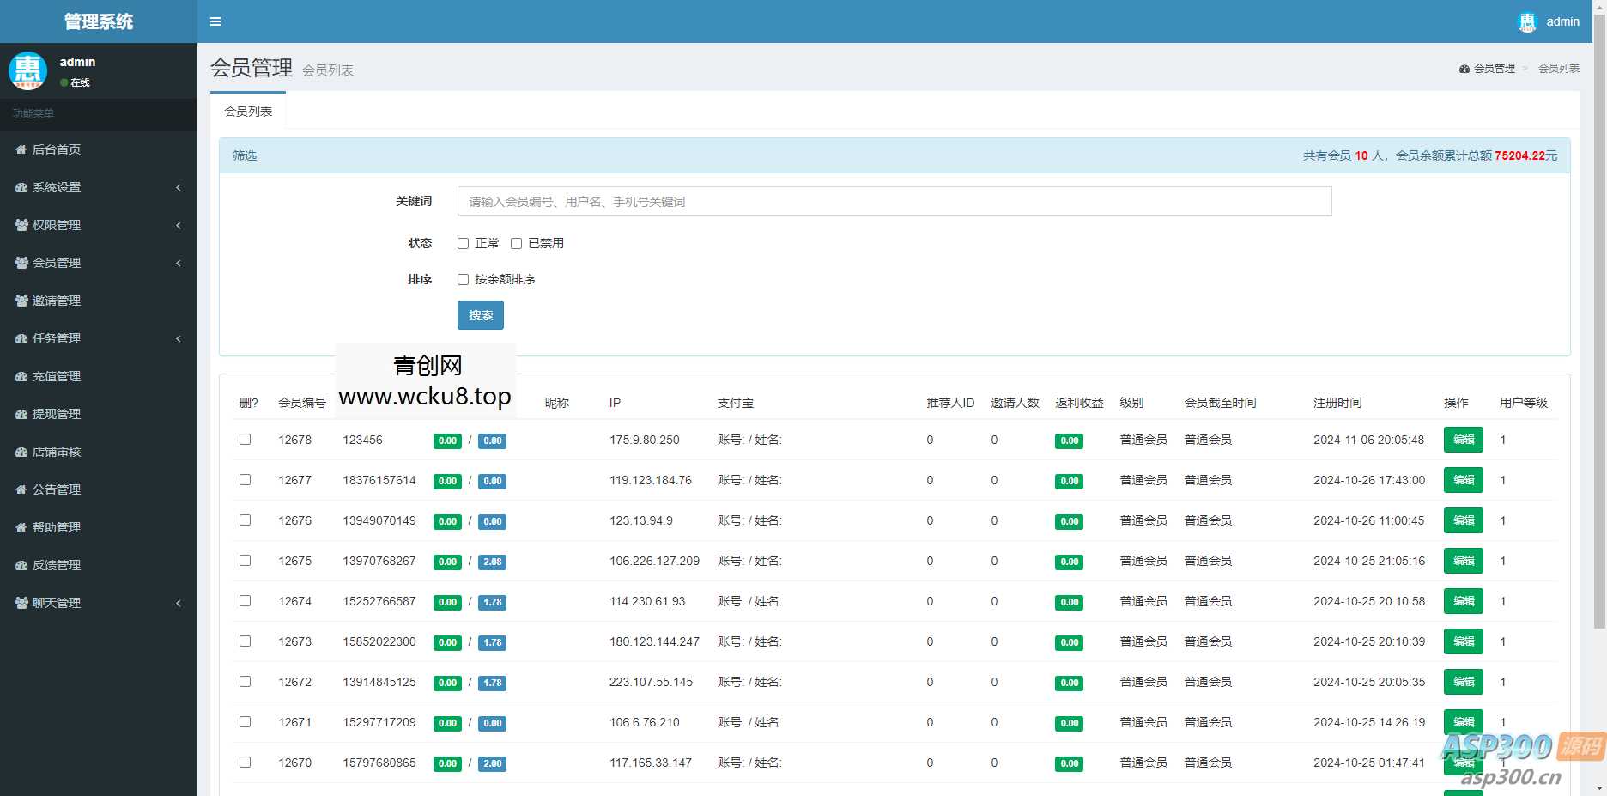This screenshot has height=796, width=1607.
Task: Click the 0.00 balance badge of member 12675
Action: click(x=447, y=562)
